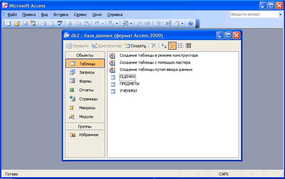
Task: Switch to details table view
Action: point(188,46)
